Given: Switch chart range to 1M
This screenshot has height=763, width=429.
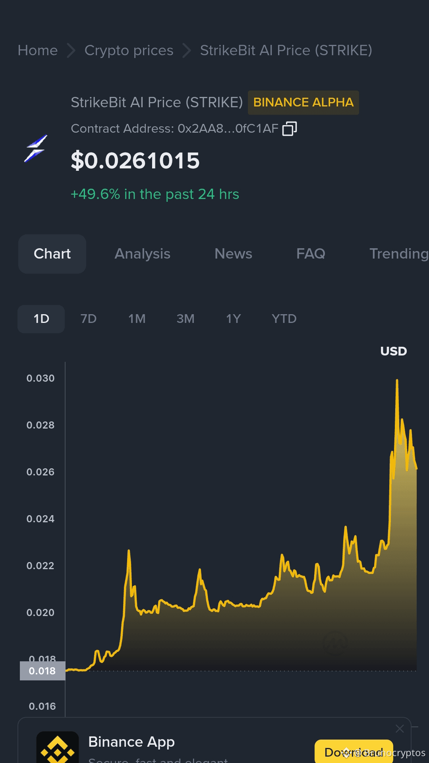Looking at the screenshot, I should click(137, 319).
